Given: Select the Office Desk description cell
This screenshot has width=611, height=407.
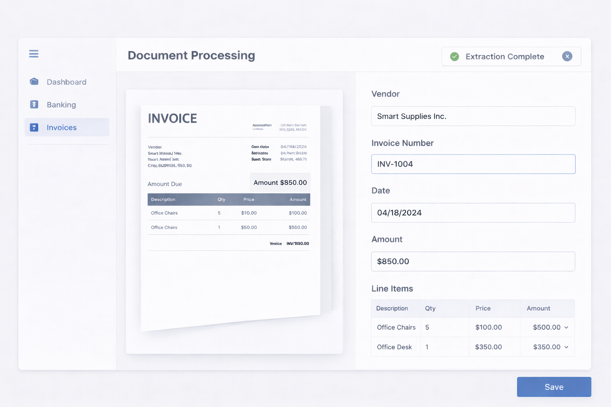Looking at the screenshot, I should pos(394,347).
